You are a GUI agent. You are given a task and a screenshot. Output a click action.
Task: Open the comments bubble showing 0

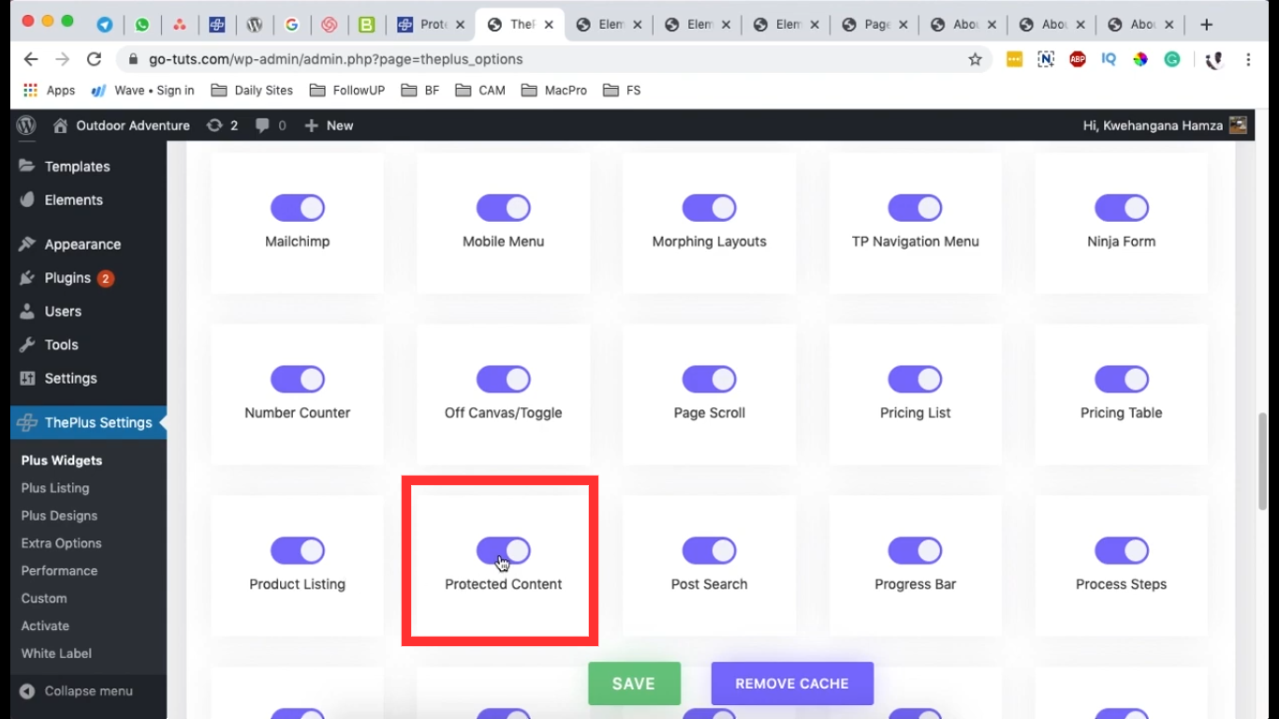[x=270, y=125]
